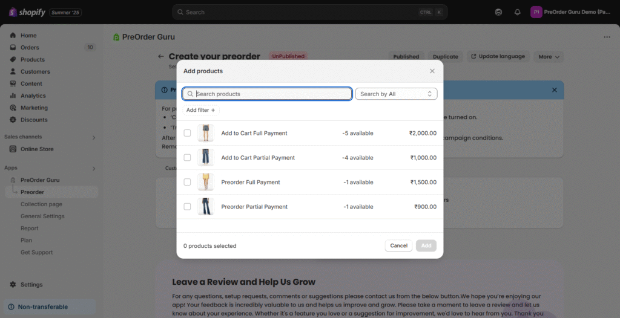Check the Add to Cart Full Payment product
This screenshot has height=318, width=620.
pos(187,133)
